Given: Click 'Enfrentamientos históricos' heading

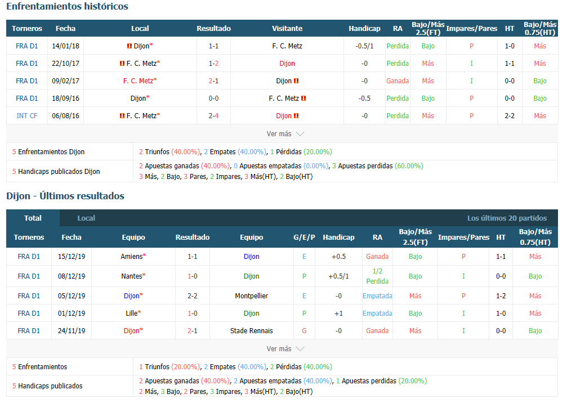Looking at the screenshot, I should coord(67,6).
